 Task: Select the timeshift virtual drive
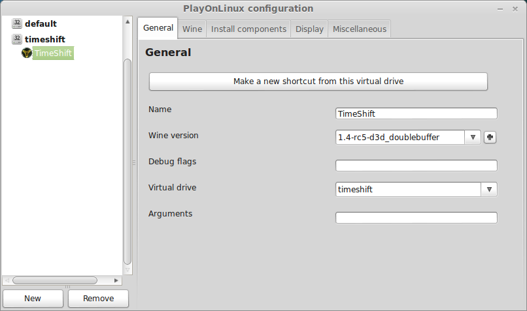point(44,39)
